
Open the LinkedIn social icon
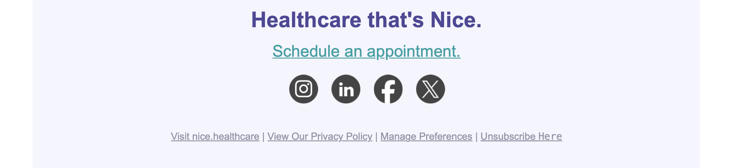tap(346, 89)
